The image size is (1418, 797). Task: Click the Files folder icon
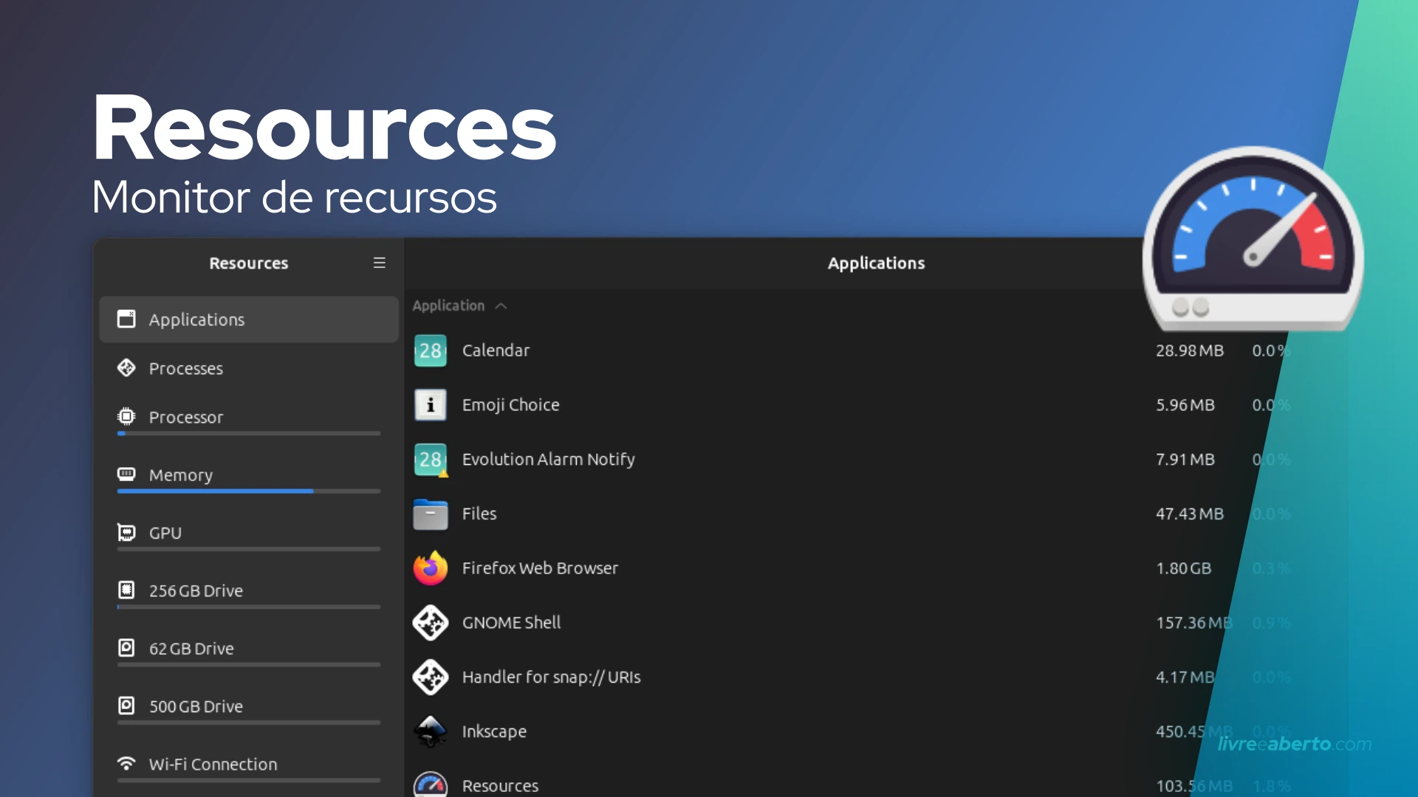430,514
